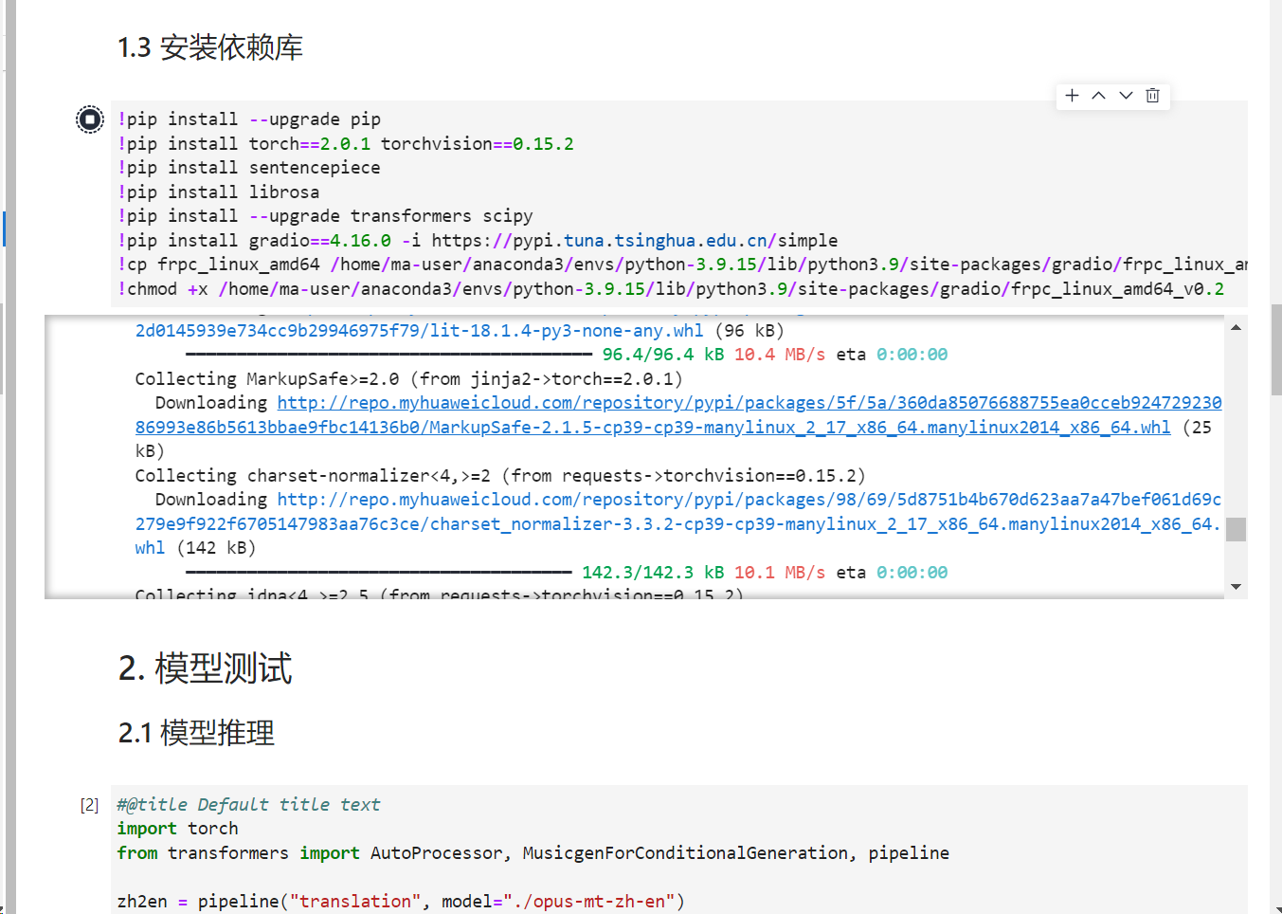Image resolution: width=1282 pixels, height=914 pixels.
Task: Click the "!pip install librosa" line
Action: coord(219,192)
